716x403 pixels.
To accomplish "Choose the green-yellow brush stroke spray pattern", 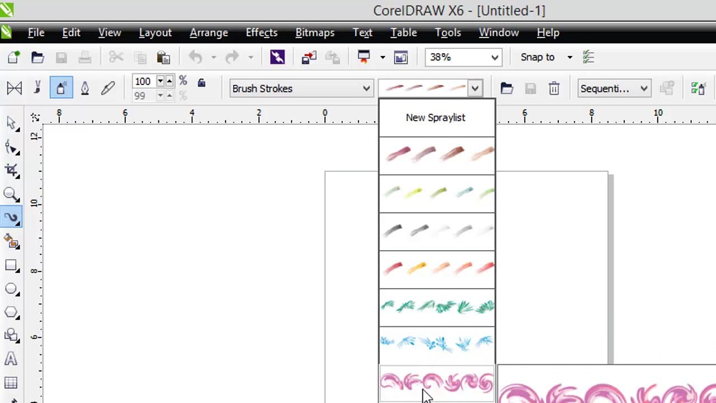I will click(x=437, y=194).
